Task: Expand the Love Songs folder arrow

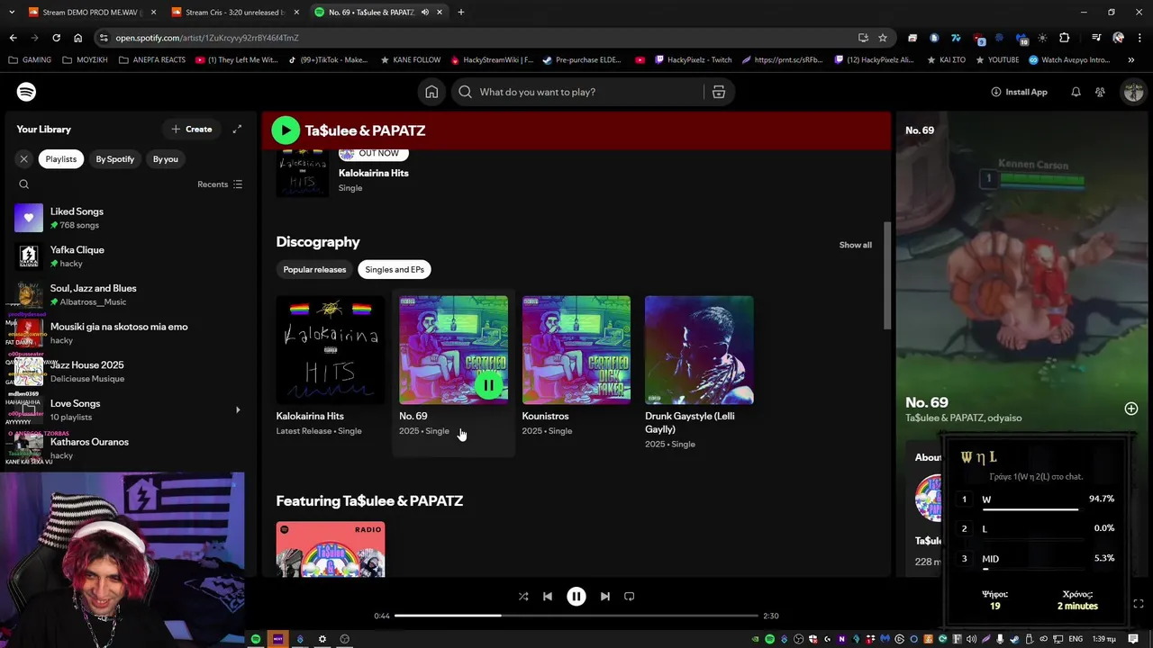Action: click(x=238, y=410)
